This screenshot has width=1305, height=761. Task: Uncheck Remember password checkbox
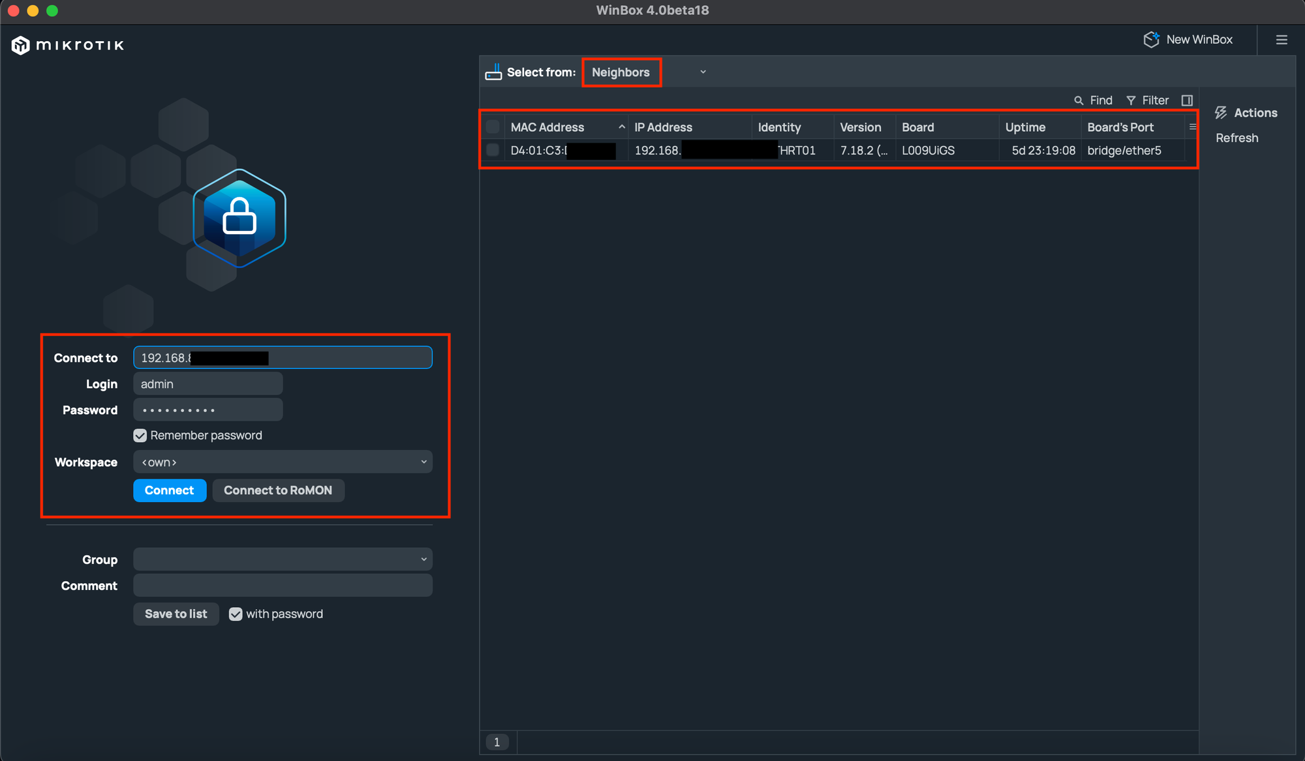click(x=140, y=436)
